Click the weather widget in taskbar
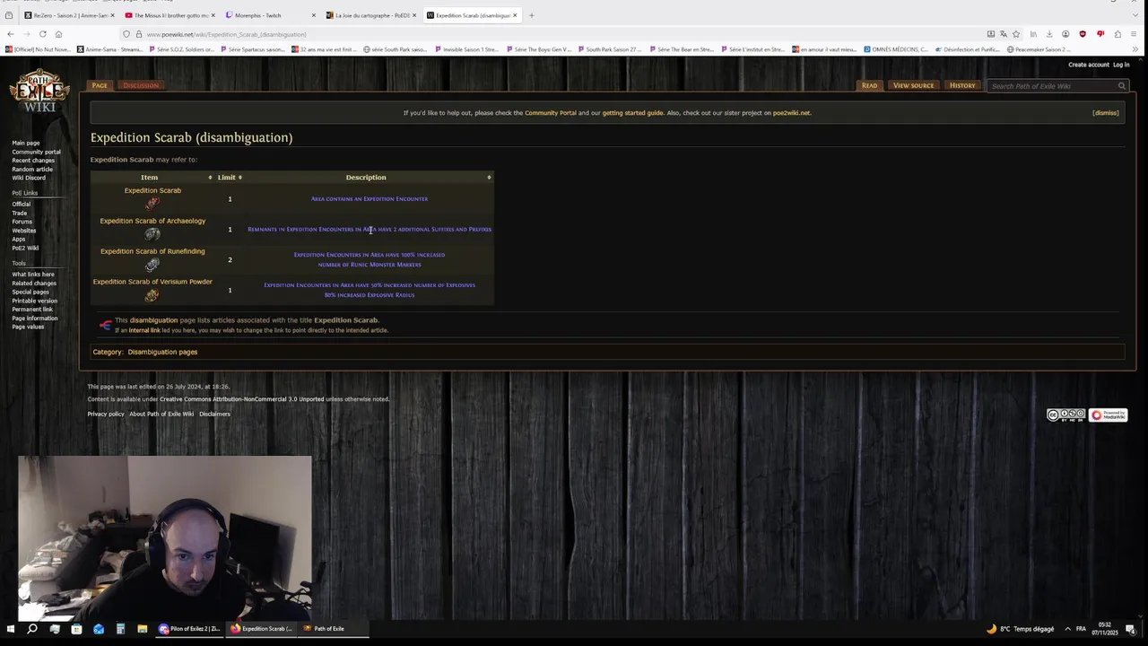 tap(1021, 629)
